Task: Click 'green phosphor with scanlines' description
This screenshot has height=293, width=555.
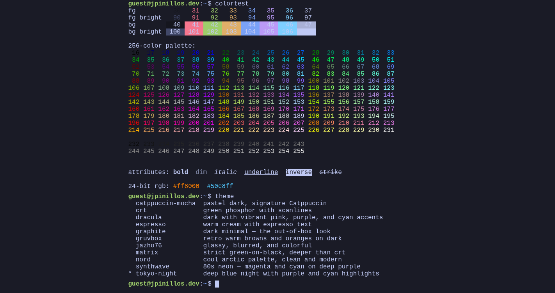Action: 258,211
